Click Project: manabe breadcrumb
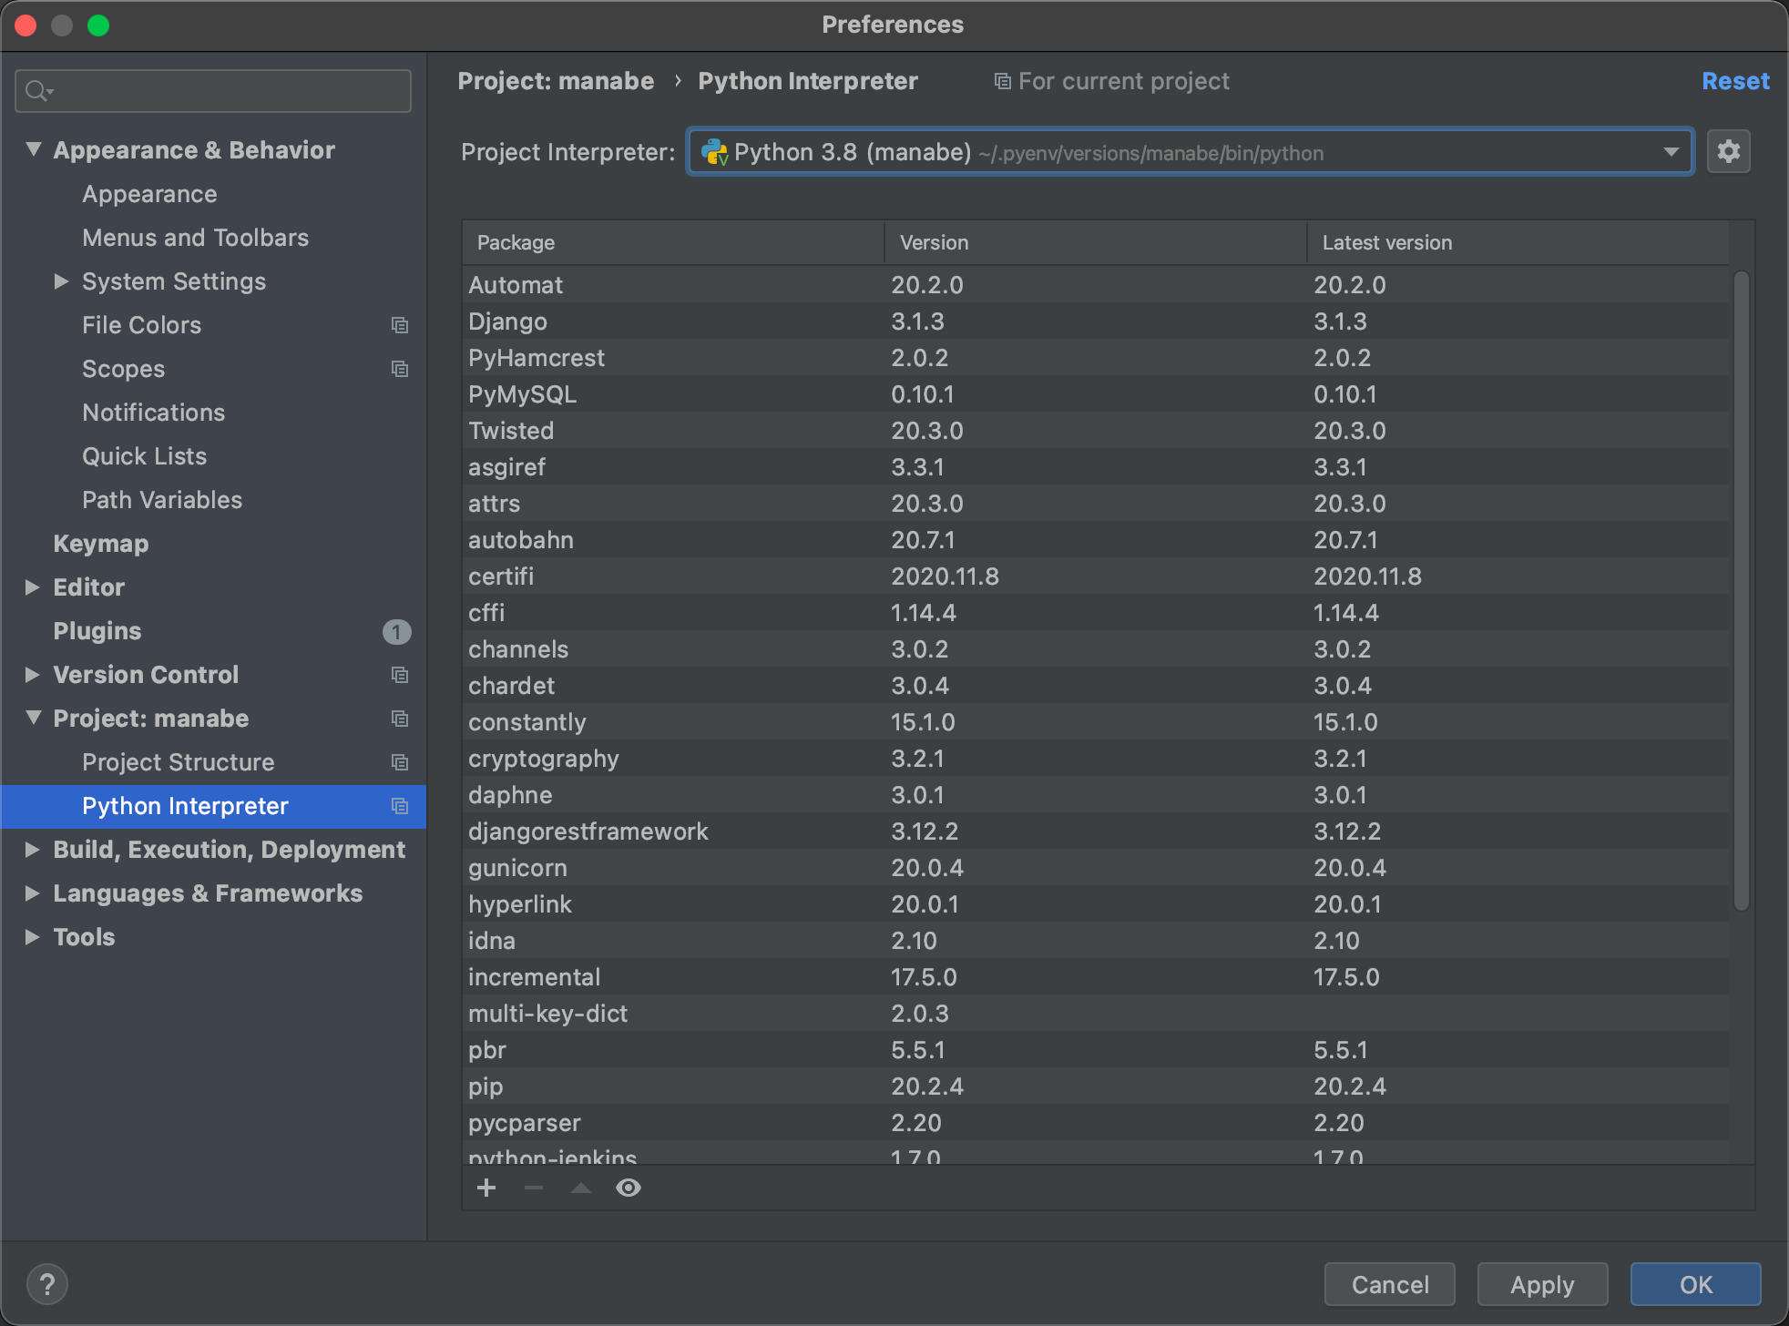The image size is (1789, 1326). (556, 81)
